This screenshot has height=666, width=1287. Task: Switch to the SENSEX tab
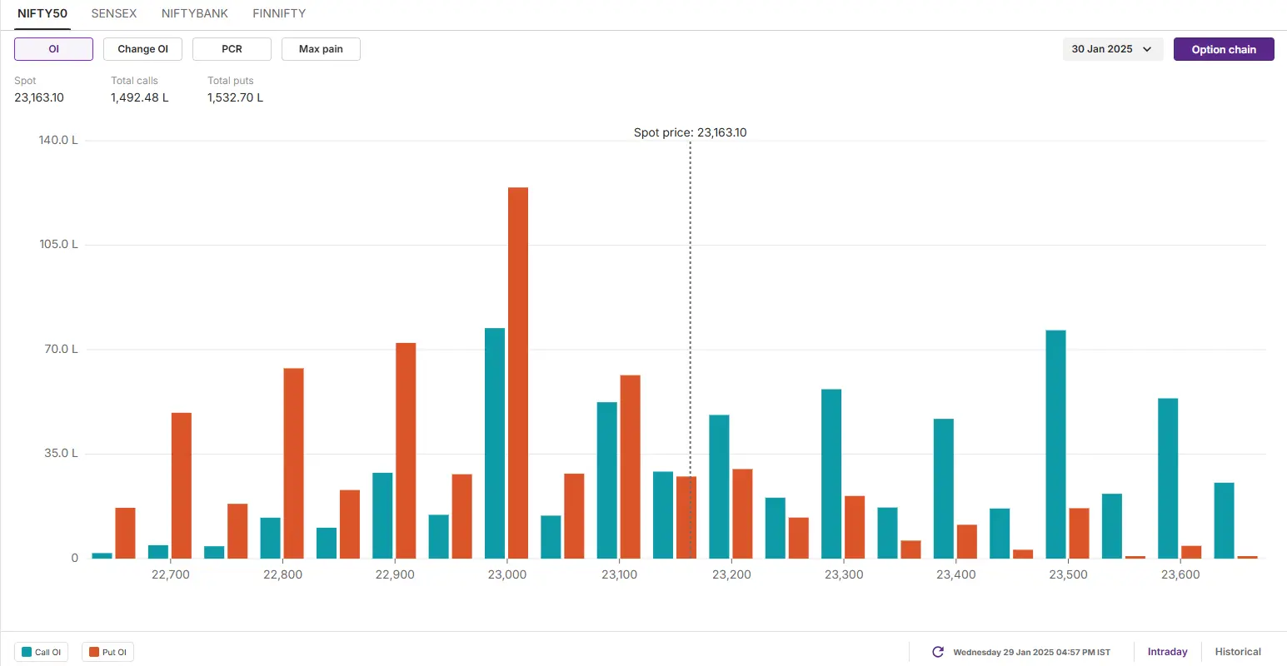click(114, 13)
